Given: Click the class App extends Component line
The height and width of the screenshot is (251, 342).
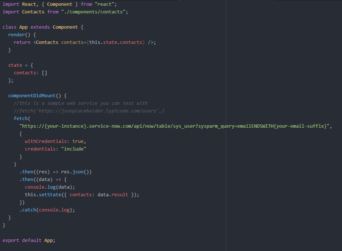Looking at the screenshot, I should pos(43,27).
